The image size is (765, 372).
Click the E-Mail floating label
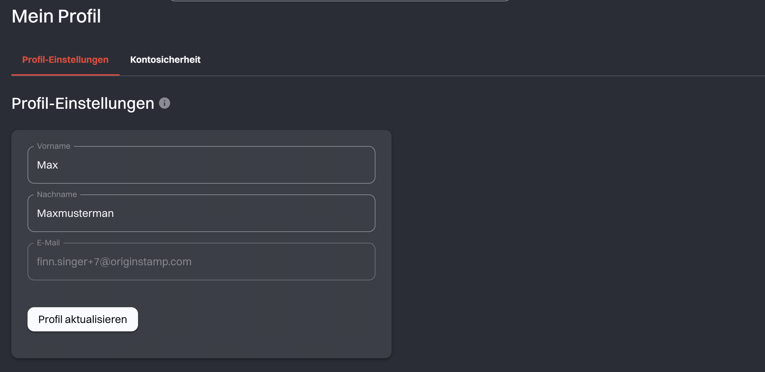click(48, 243)
